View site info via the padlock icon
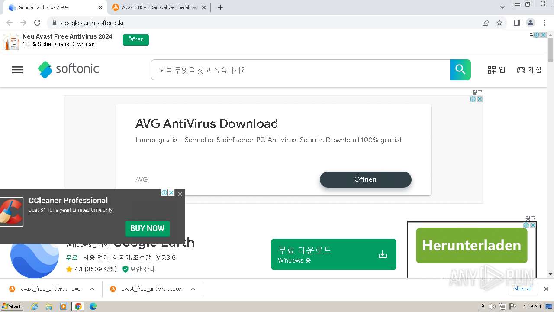The width and height of the screenshot is (554, 312). 54,23
